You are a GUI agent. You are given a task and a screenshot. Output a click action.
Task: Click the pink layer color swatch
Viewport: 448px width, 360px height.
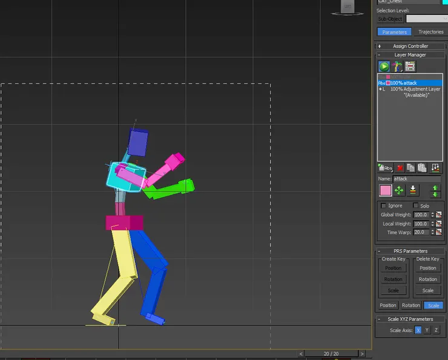(x=385, y=191)
